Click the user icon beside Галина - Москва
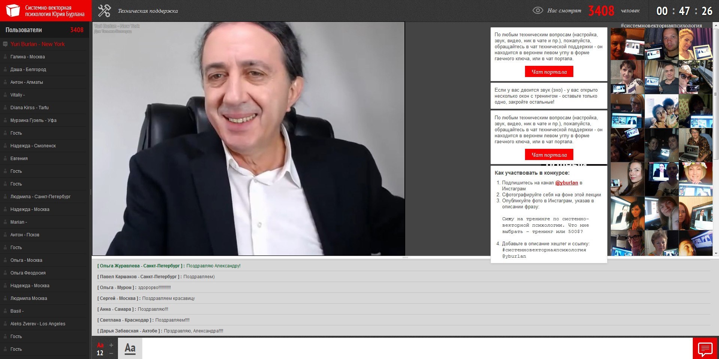 click(x=5, y=57)
